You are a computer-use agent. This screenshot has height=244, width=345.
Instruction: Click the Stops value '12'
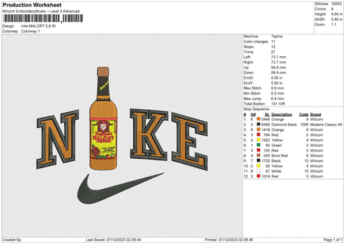tap(273, 47)
